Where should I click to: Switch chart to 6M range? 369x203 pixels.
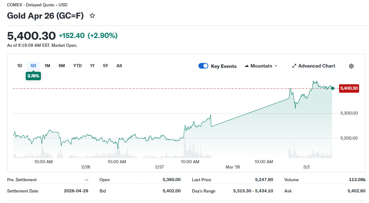click(62, 66)
